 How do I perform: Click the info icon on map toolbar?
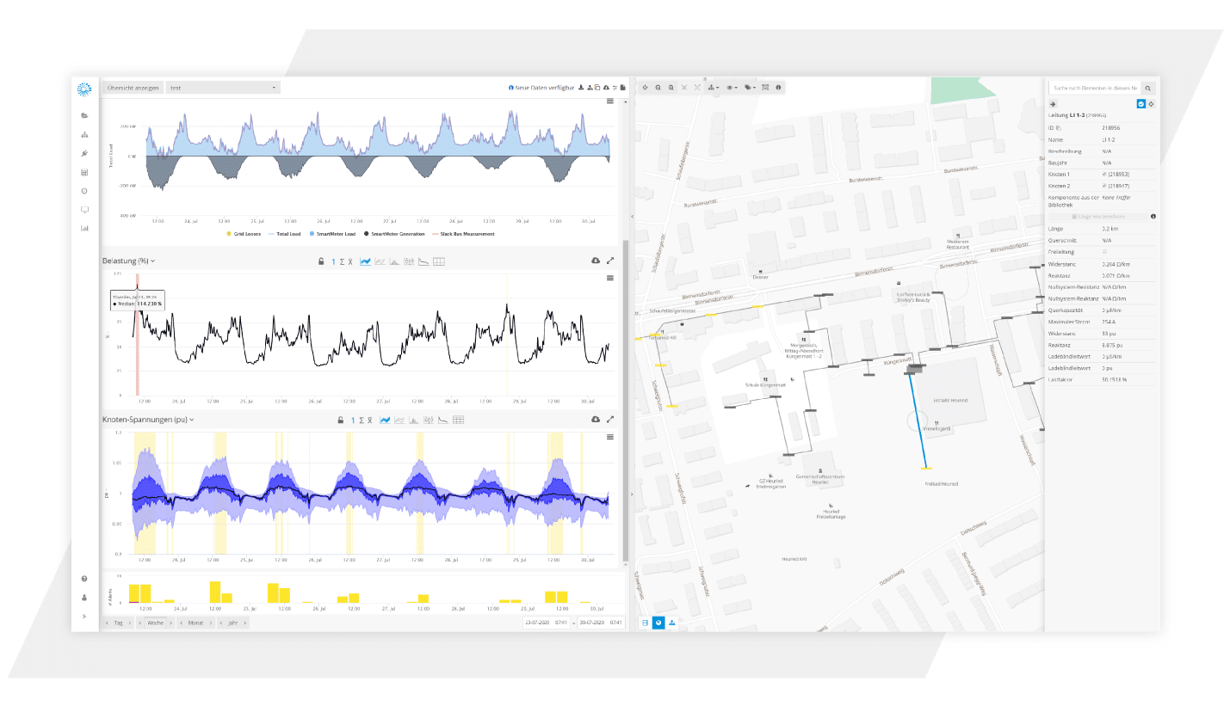click(x=778, y=88)
